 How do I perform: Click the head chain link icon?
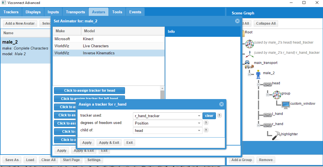tap(267, 84)
